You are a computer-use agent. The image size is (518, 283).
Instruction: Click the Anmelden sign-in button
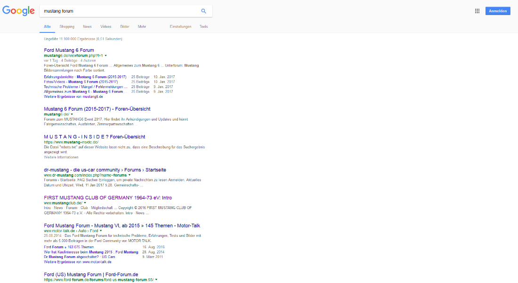498,11
